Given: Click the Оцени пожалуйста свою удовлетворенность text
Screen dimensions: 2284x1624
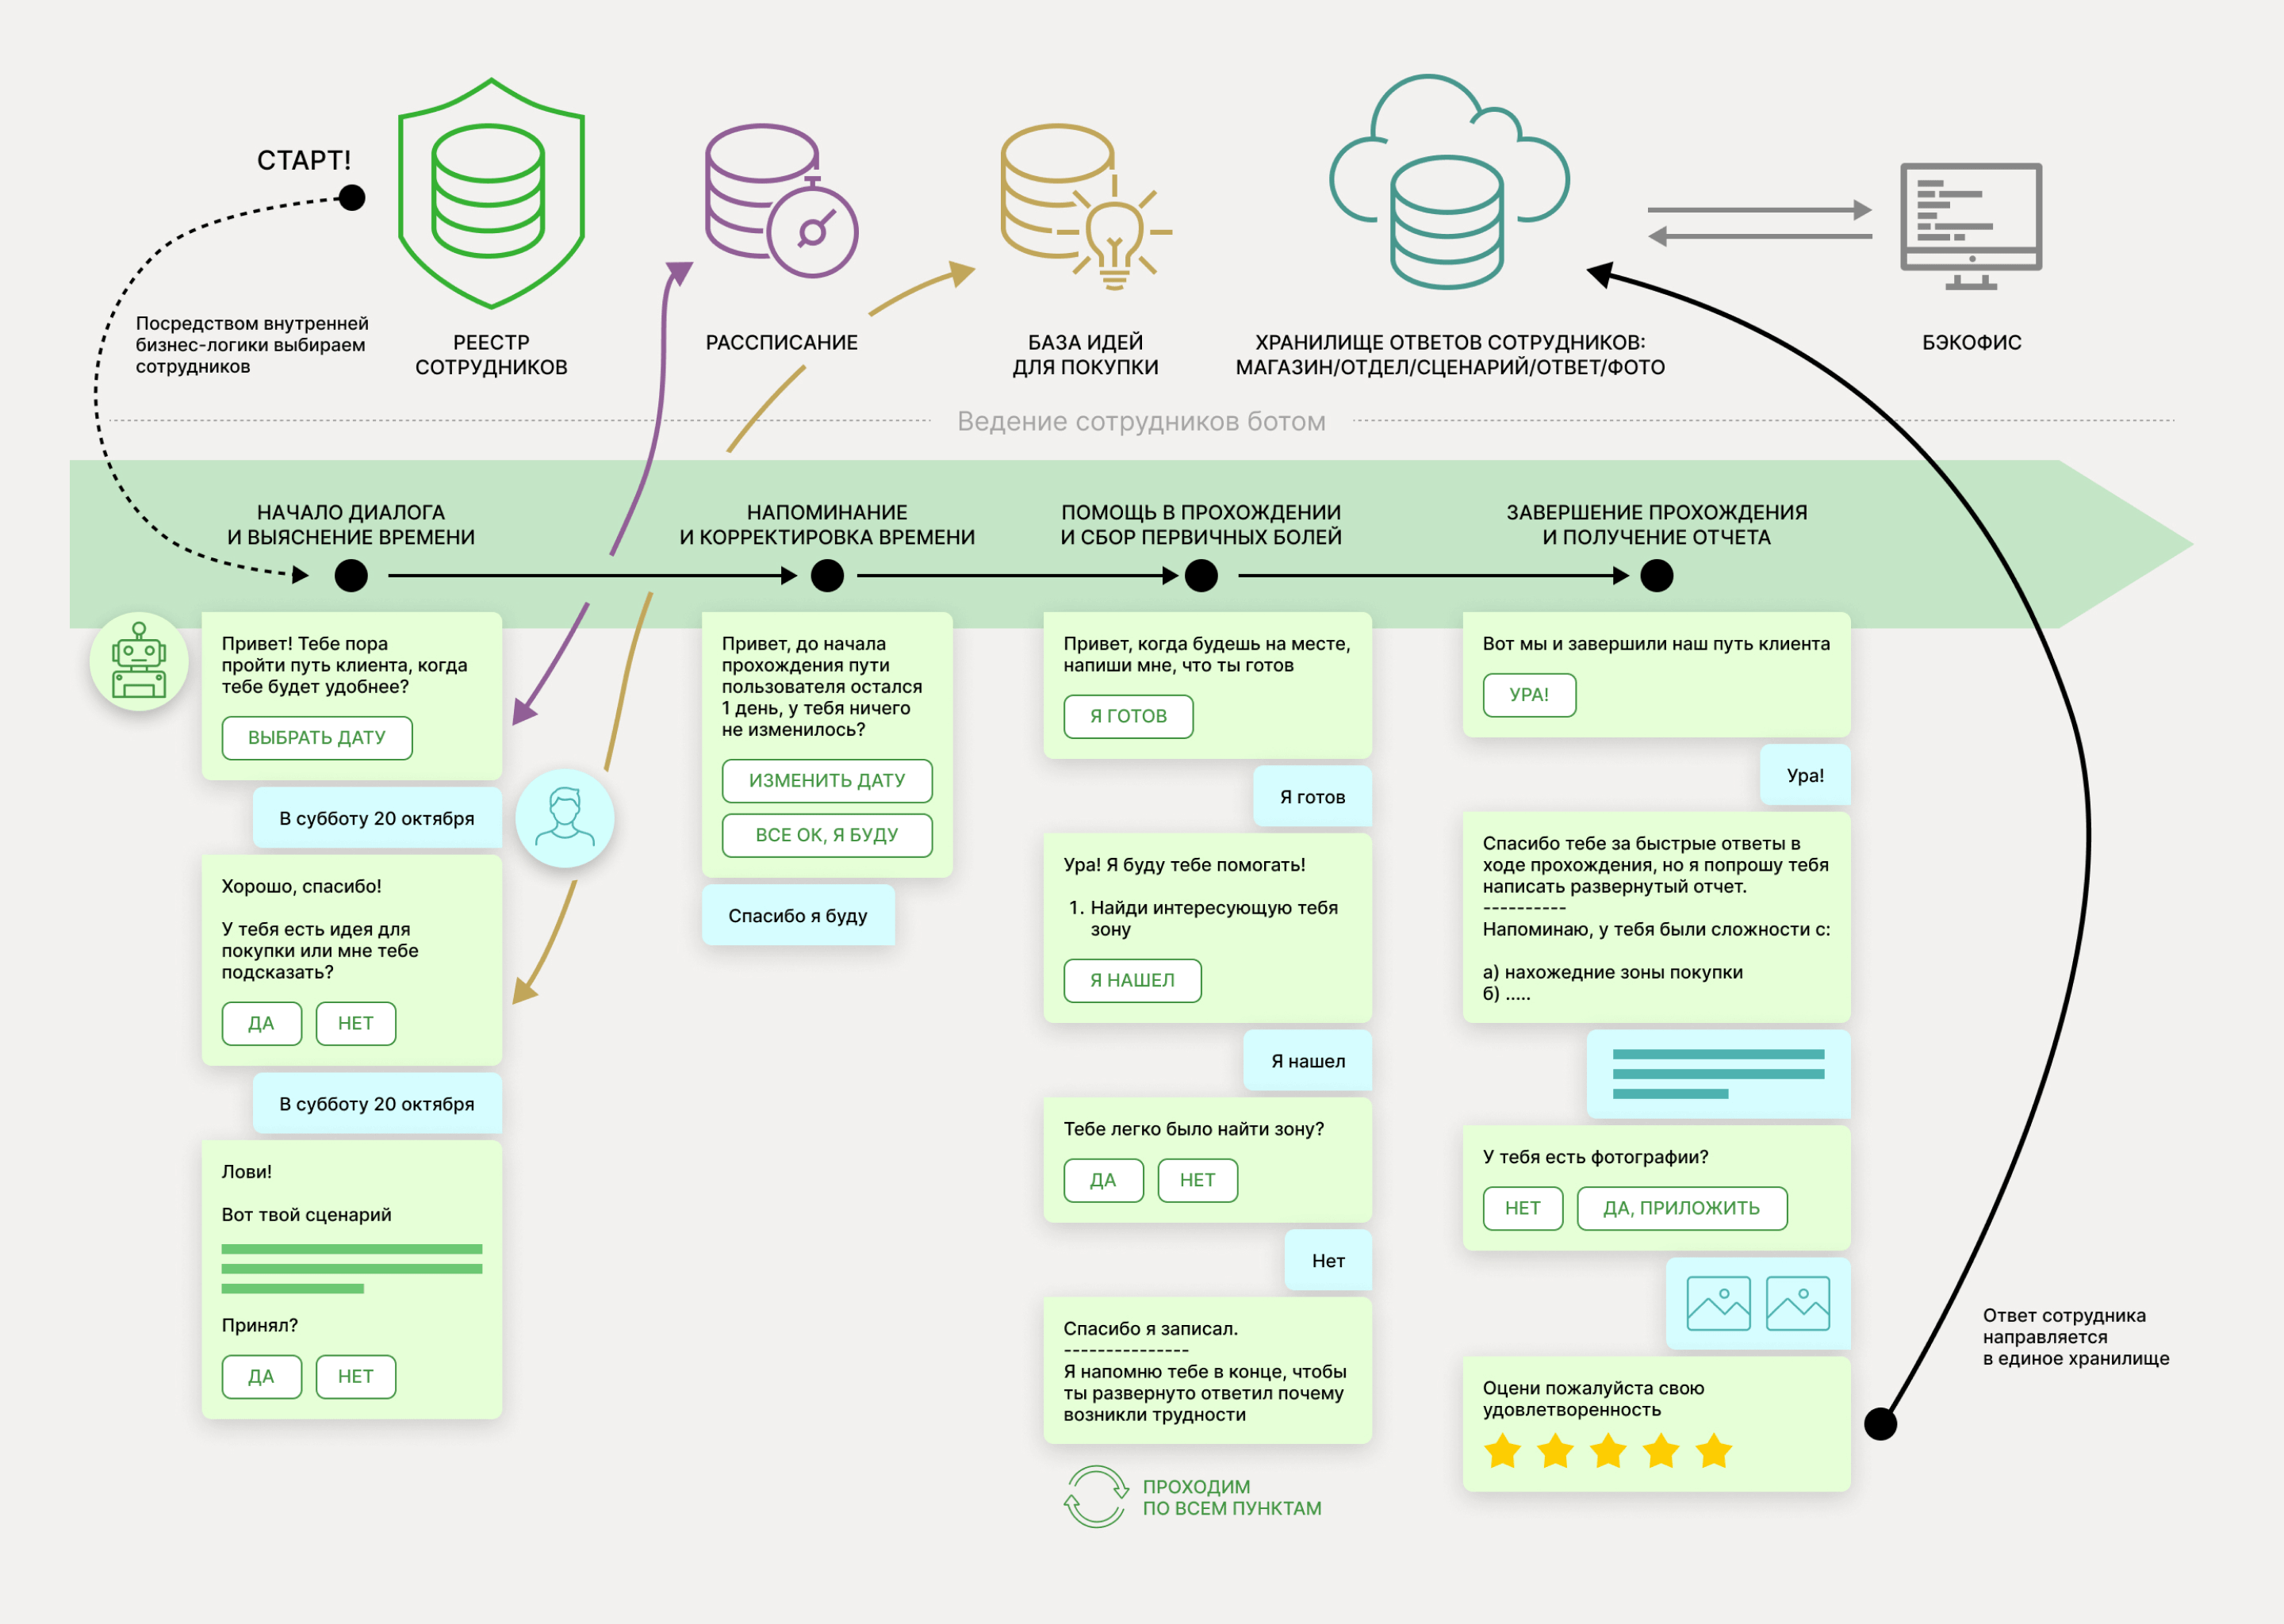Looking at the screenshot, I should pyautogui.click(x=1593, y=1399).
